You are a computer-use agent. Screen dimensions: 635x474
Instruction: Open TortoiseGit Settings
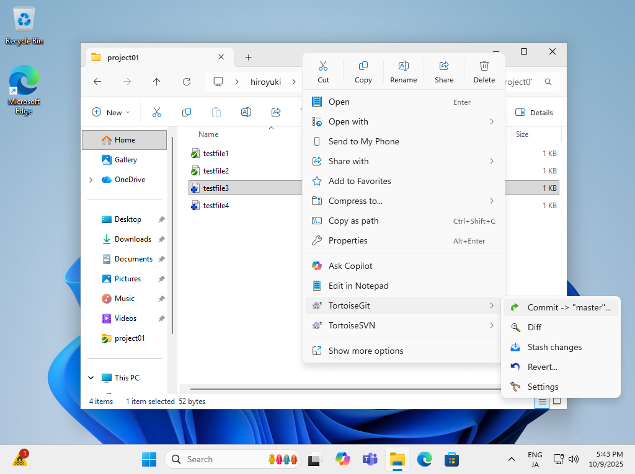point(543,387)
